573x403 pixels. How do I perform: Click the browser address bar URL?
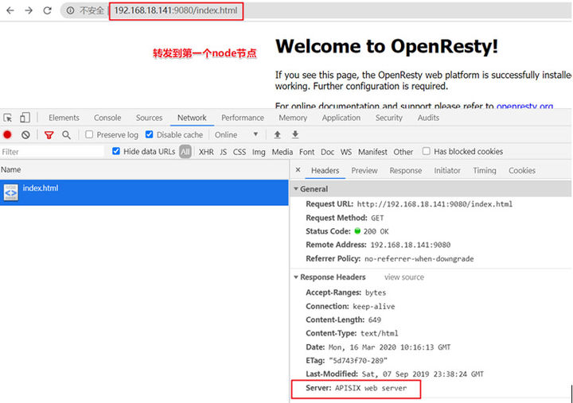tap(176, 10)
